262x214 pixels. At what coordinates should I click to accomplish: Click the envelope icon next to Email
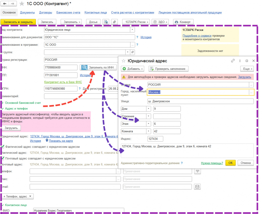coord(197,187)
